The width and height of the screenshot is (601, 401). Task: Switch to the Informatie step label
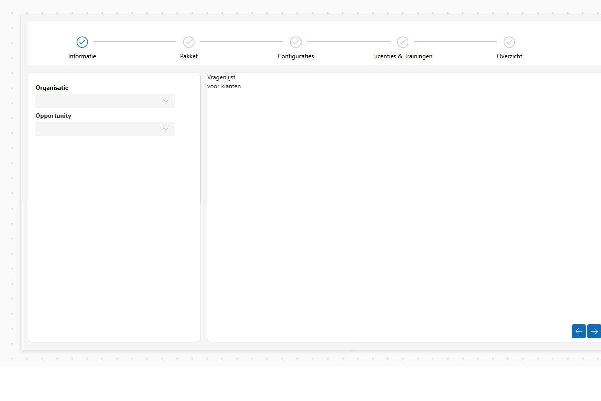[x=82, y=56]
